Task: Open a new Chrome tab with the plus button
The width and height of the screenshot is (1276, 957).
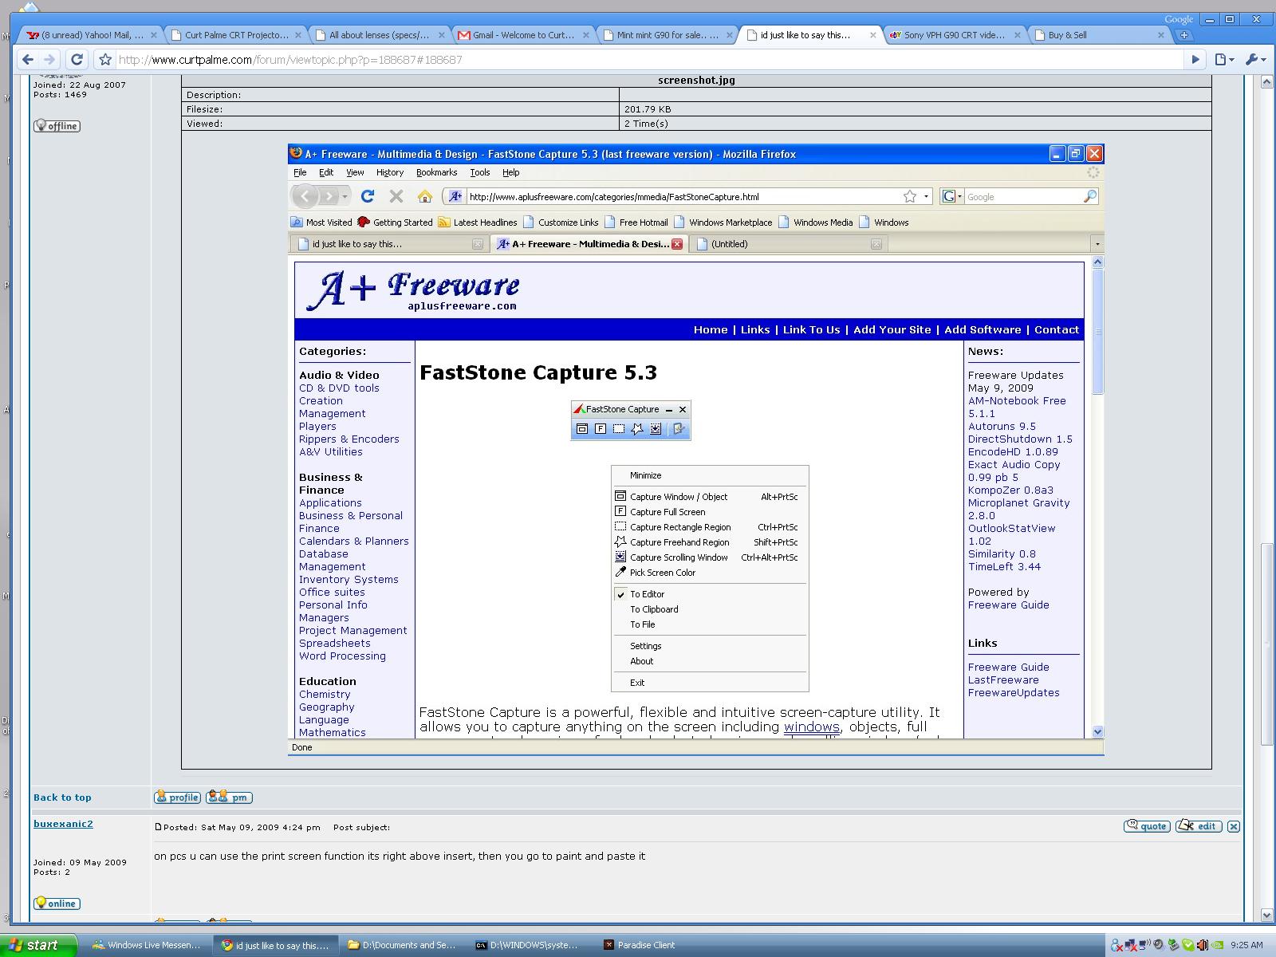Action: [1184, 35]
